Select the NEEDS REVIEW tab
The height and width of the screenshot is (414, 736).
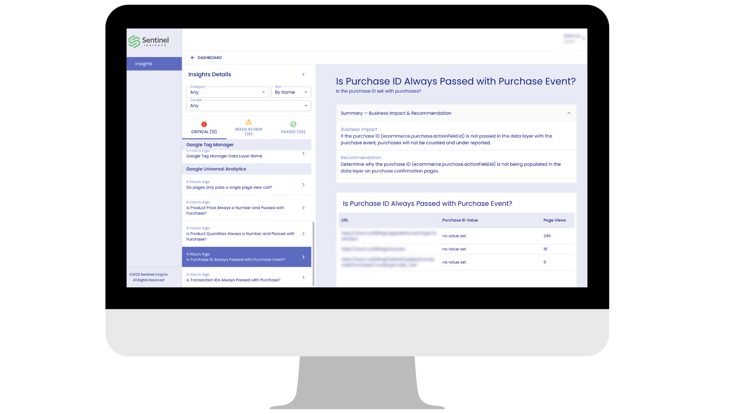pyautogui.click(x=248, y=128)
